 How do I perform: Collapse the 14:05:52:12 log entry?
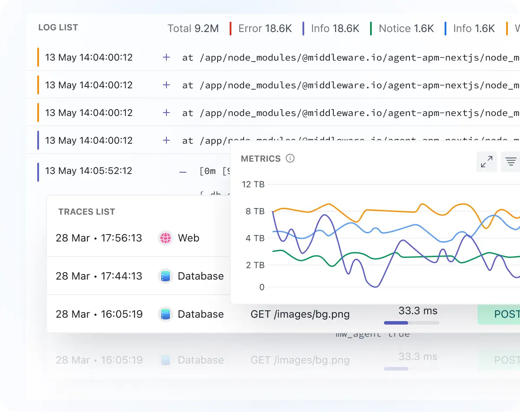coord(183,171)
